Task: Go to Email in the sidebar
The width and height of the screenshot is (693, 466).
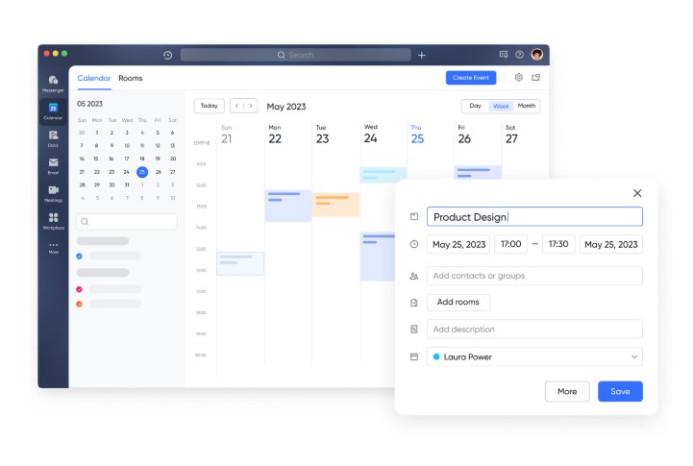Action: [x=53, y=164]
